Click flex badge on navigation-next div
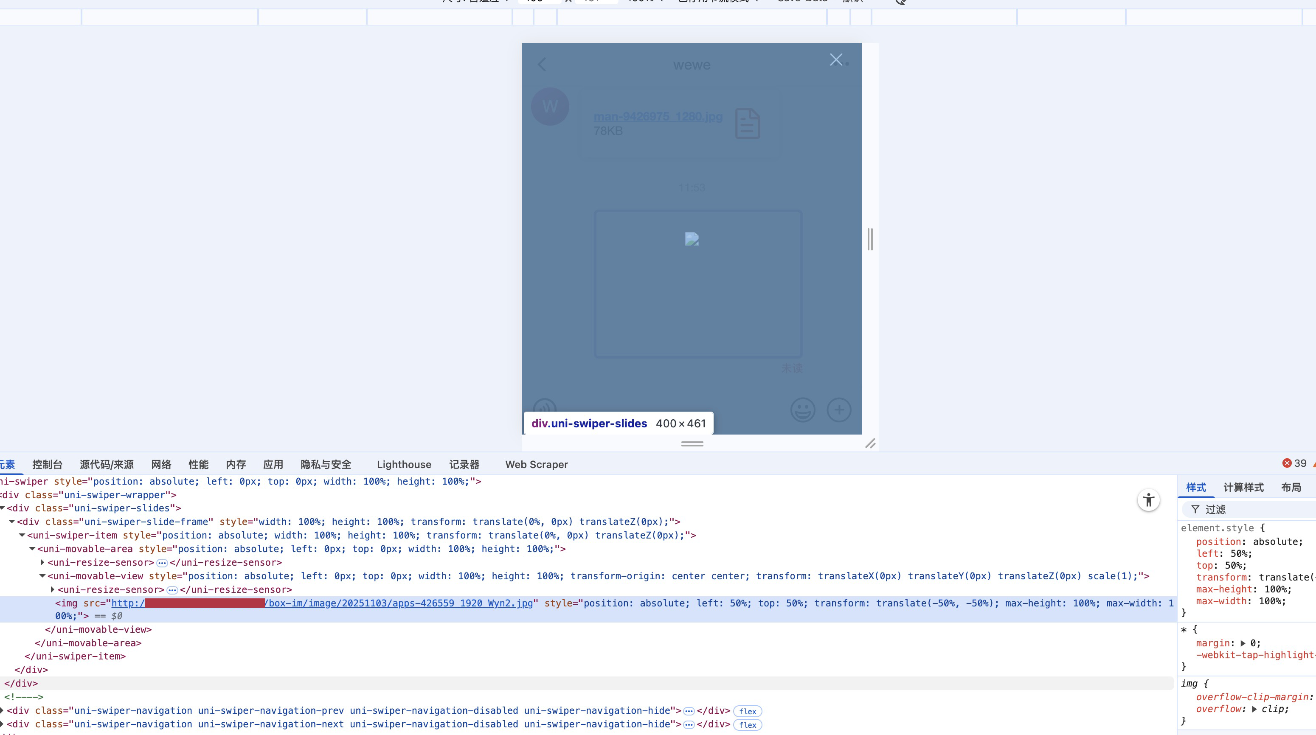Screen dimensions: 1316x735 [748, 724]
